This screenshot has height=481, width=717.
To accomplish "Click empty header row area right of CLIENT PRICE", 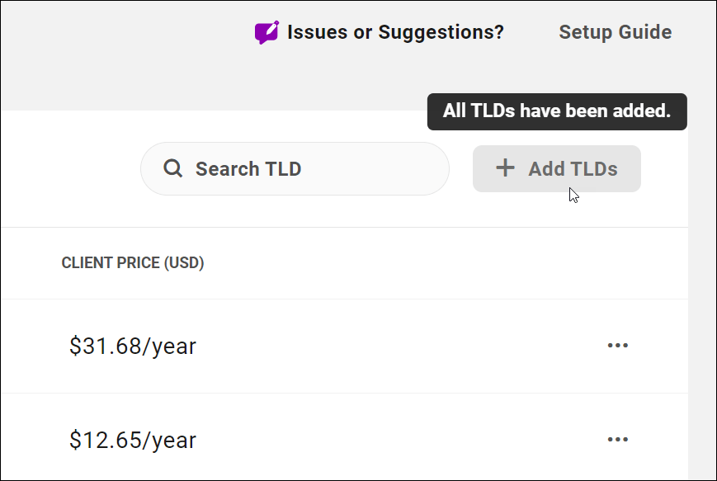I will 413,263.
